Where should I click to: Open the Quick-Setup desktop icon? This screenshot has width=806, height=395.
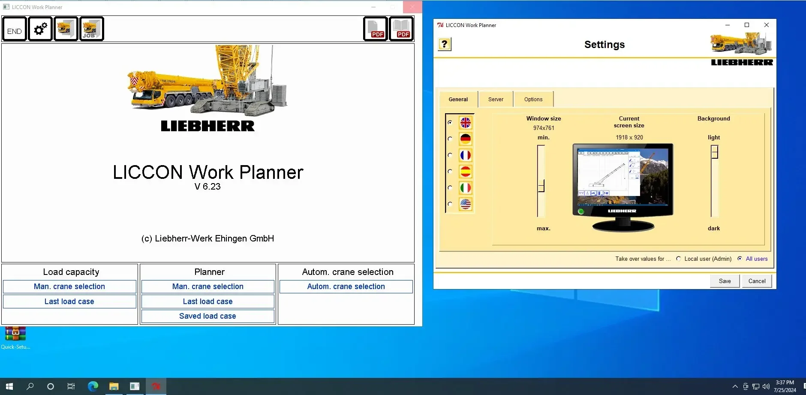coord(15,338)
